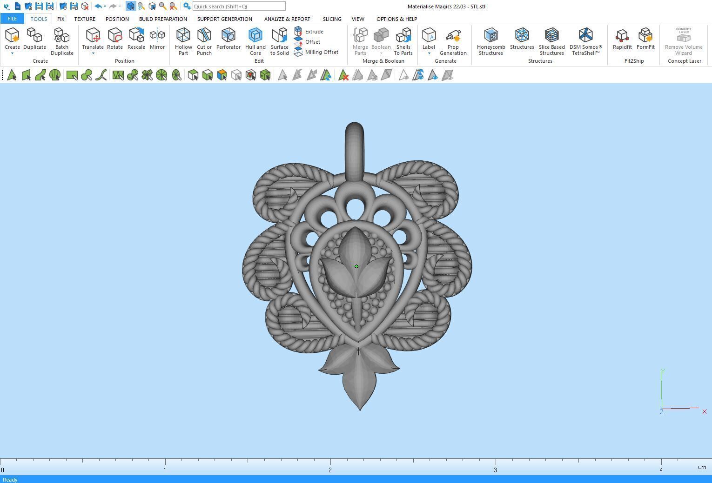
Task: Open the Prop Generation tool
Action: coord(453,41)
